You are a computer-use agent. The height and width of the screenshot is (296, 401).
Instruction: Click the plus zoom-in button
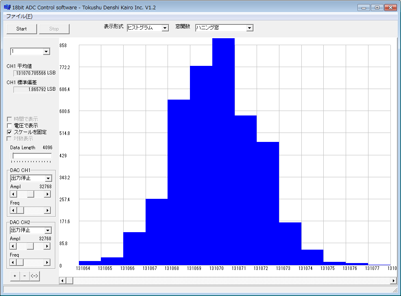pyautogui.click(x=15, y=276)
